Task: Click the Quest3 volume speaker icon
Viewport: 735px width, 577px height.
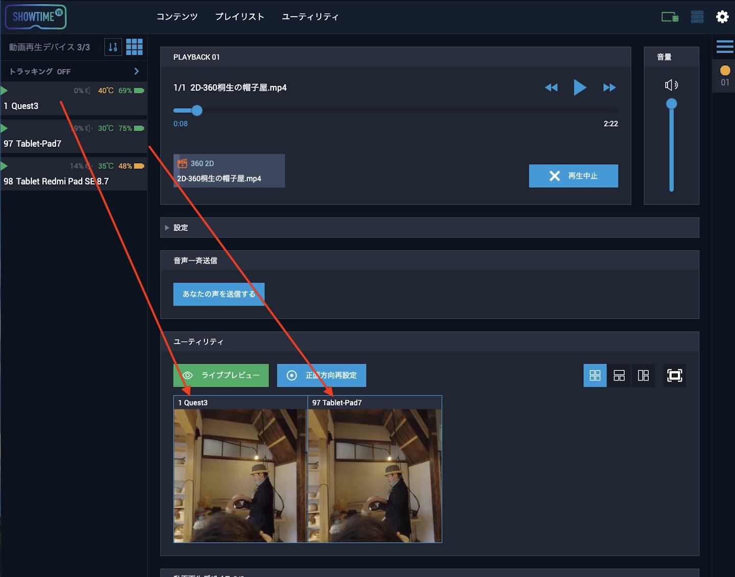Action: pos(88,91)
